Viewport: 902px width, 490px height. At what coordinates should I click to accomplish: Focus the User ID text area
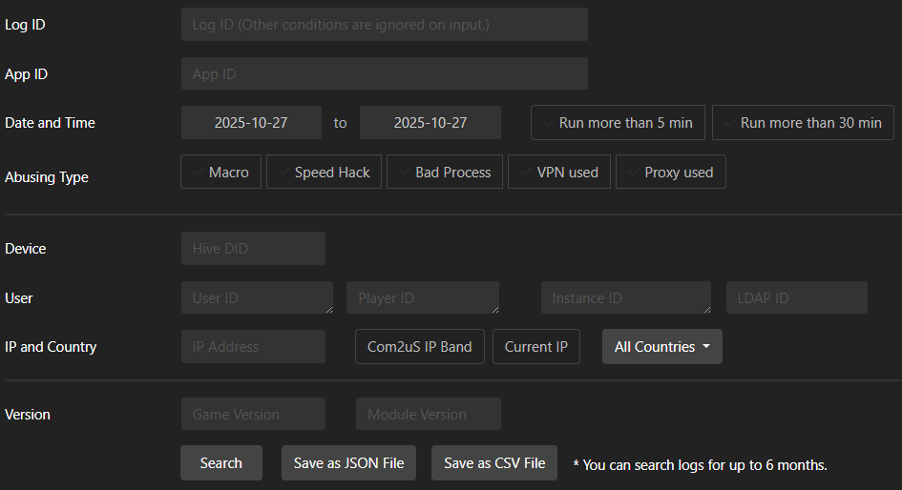(x=256, y=298)
